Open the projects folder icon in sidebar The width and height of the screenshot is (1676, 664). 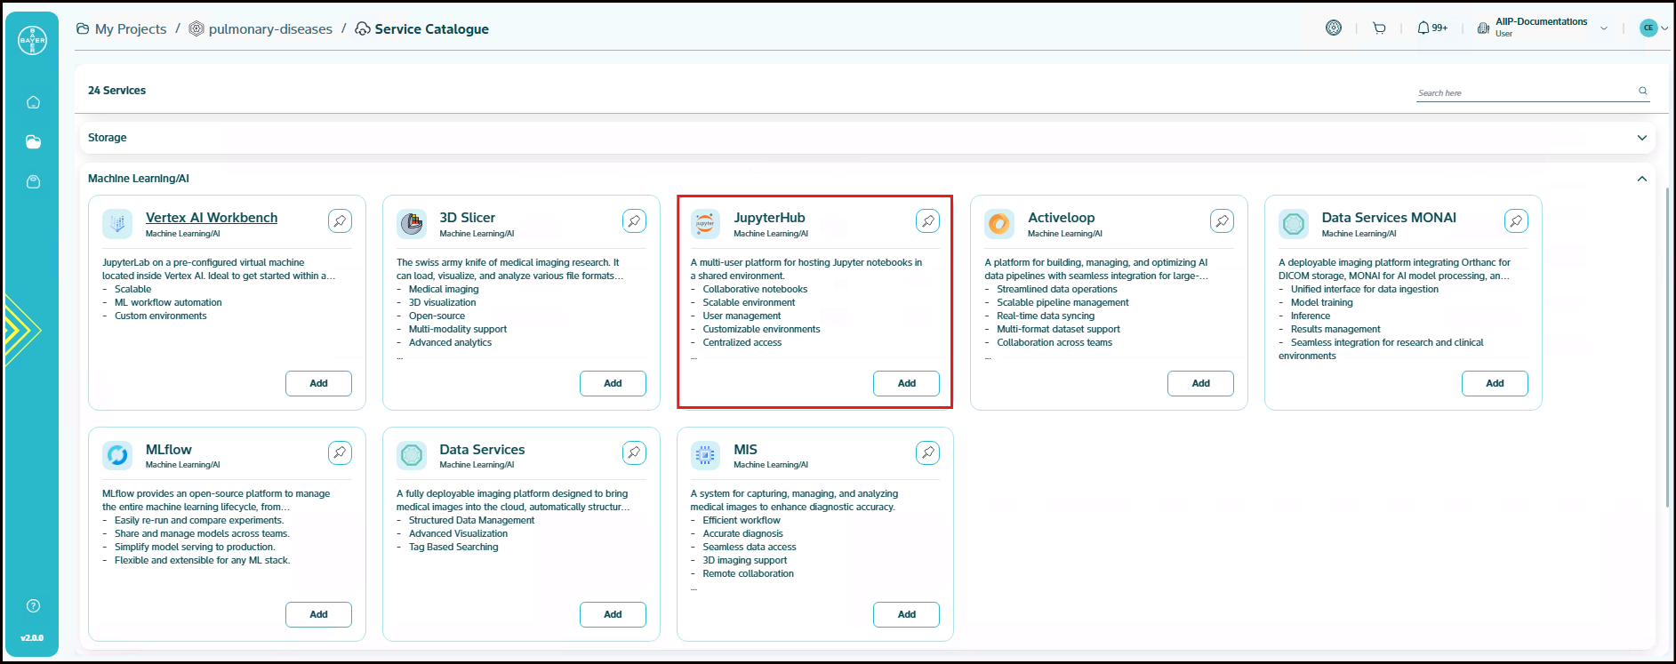33,142
